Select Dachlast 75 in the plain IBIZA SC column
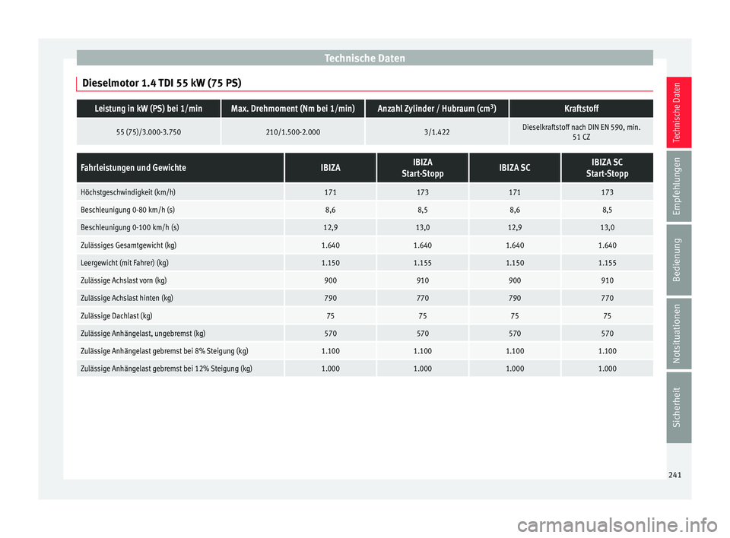This screenshot has height=538, width=730. [x=515, y=316]
